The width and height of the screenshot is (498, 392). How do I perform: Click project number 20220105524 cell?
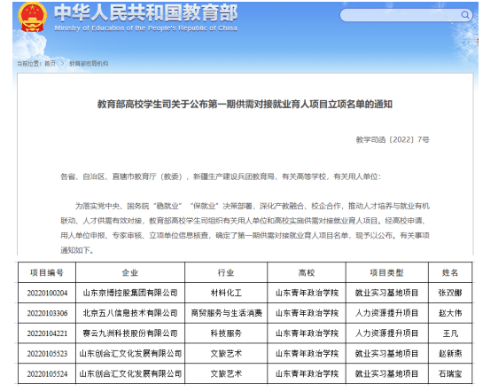(x=47, y=373)
